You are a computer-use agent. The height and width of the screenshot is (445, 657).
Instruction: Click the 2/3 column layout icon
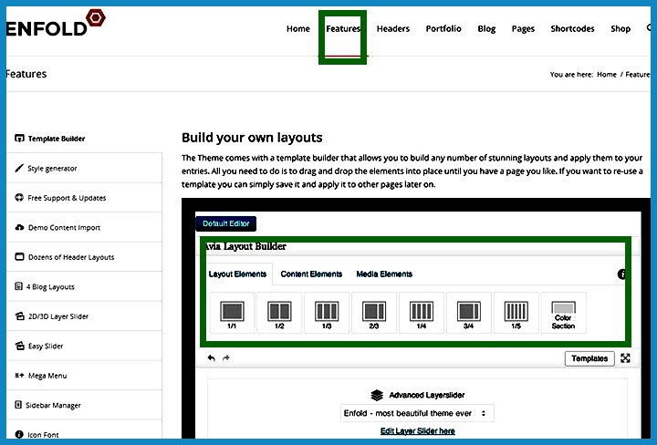click(x=374, y=313)
